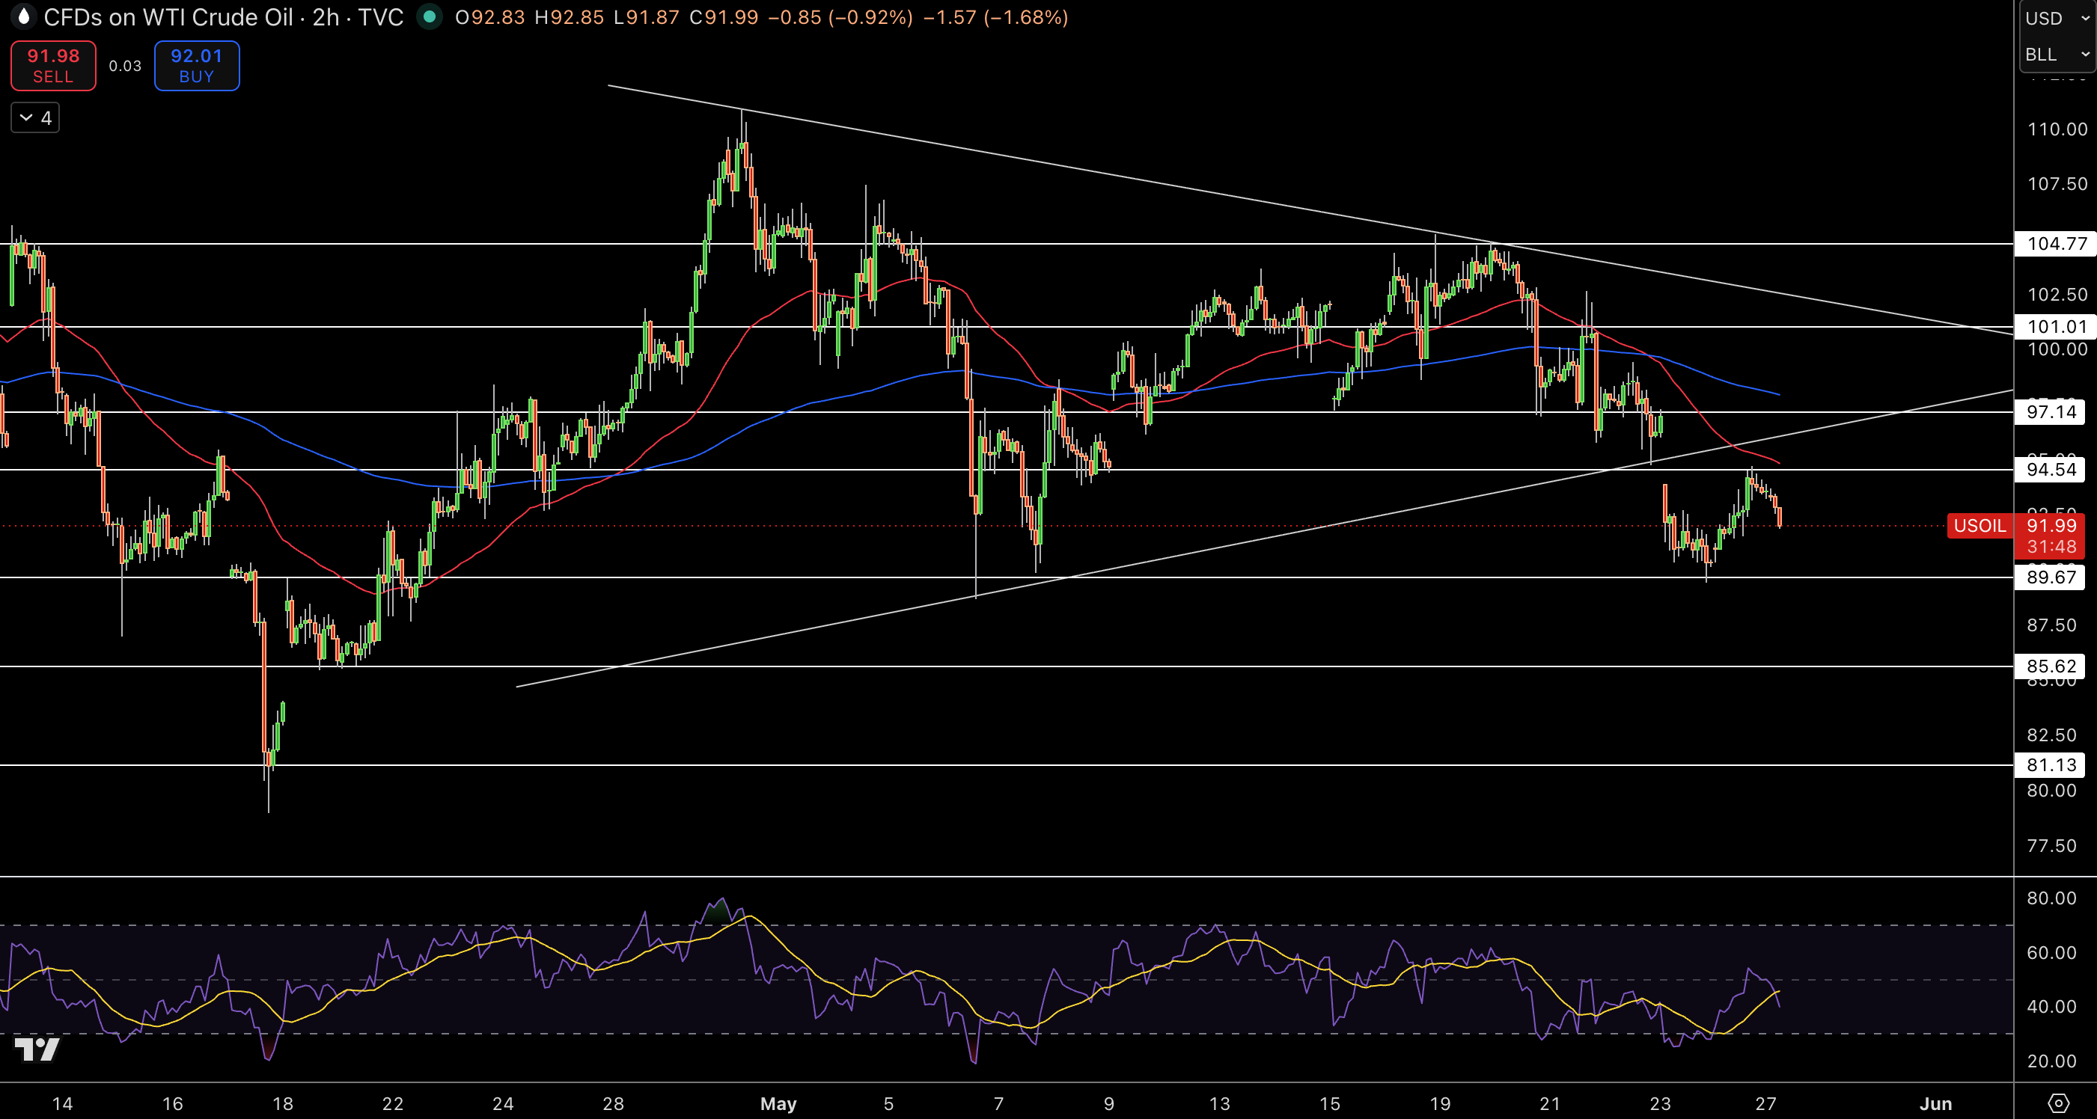Screen dimensions: 2097x1119
Task: Click the 77.50 price scale label
Action: 2051,845
